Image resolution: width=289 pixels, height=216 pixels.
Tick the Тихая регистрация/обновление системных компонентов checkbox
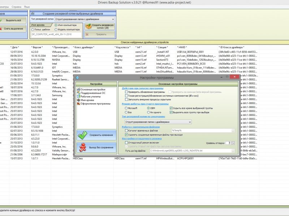(126, 96)
